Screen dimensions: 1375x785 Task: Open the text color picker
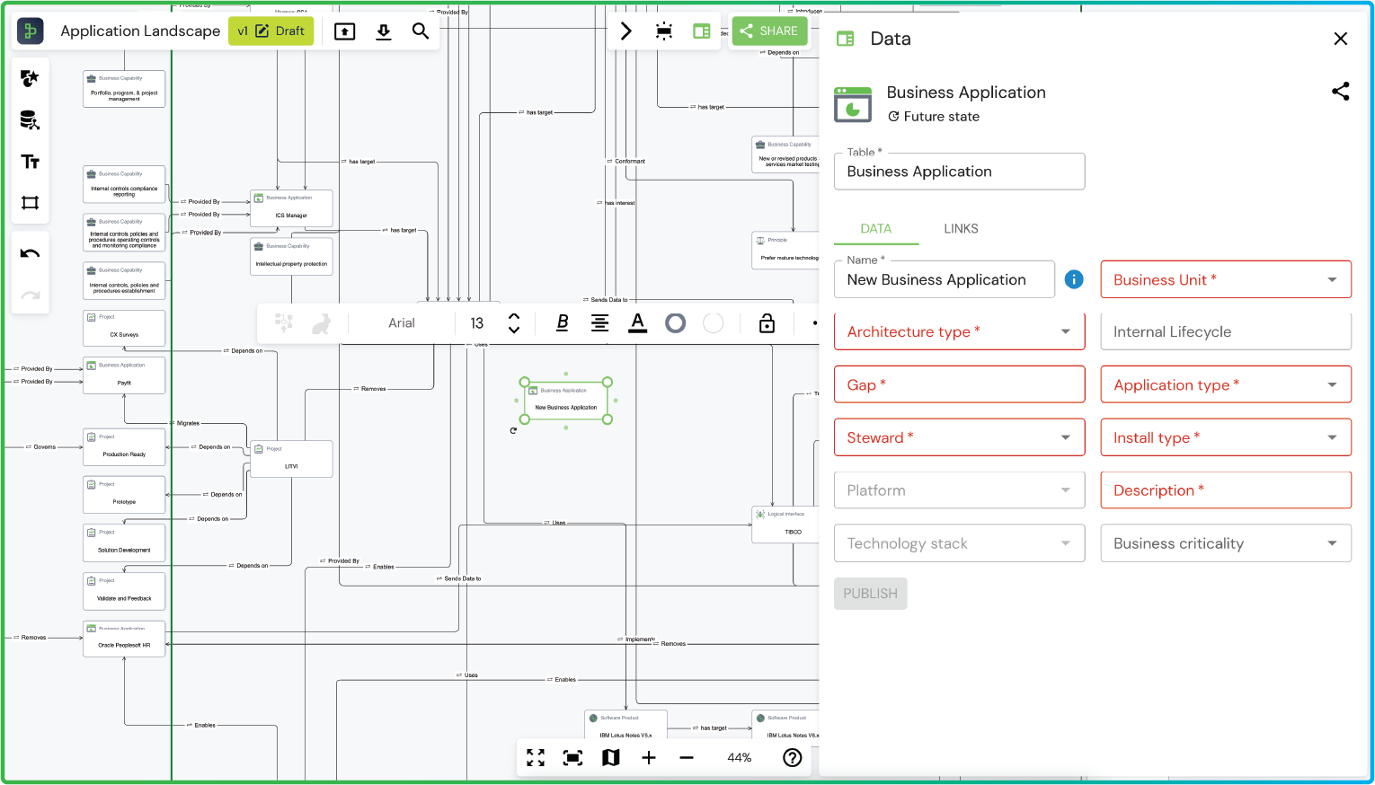[637, 323]
